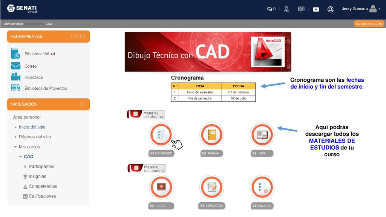This screenshot has height=217, width=386.
Task: Collapse the Mis cursos tree arrow
Action: pos(15,147)
